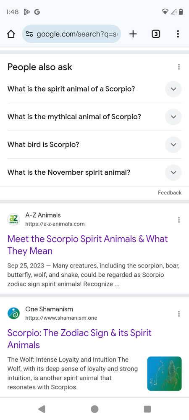189x420 pixels.
Task: Open the tab switcher showing 3 tabs
Action: point(156,34)
